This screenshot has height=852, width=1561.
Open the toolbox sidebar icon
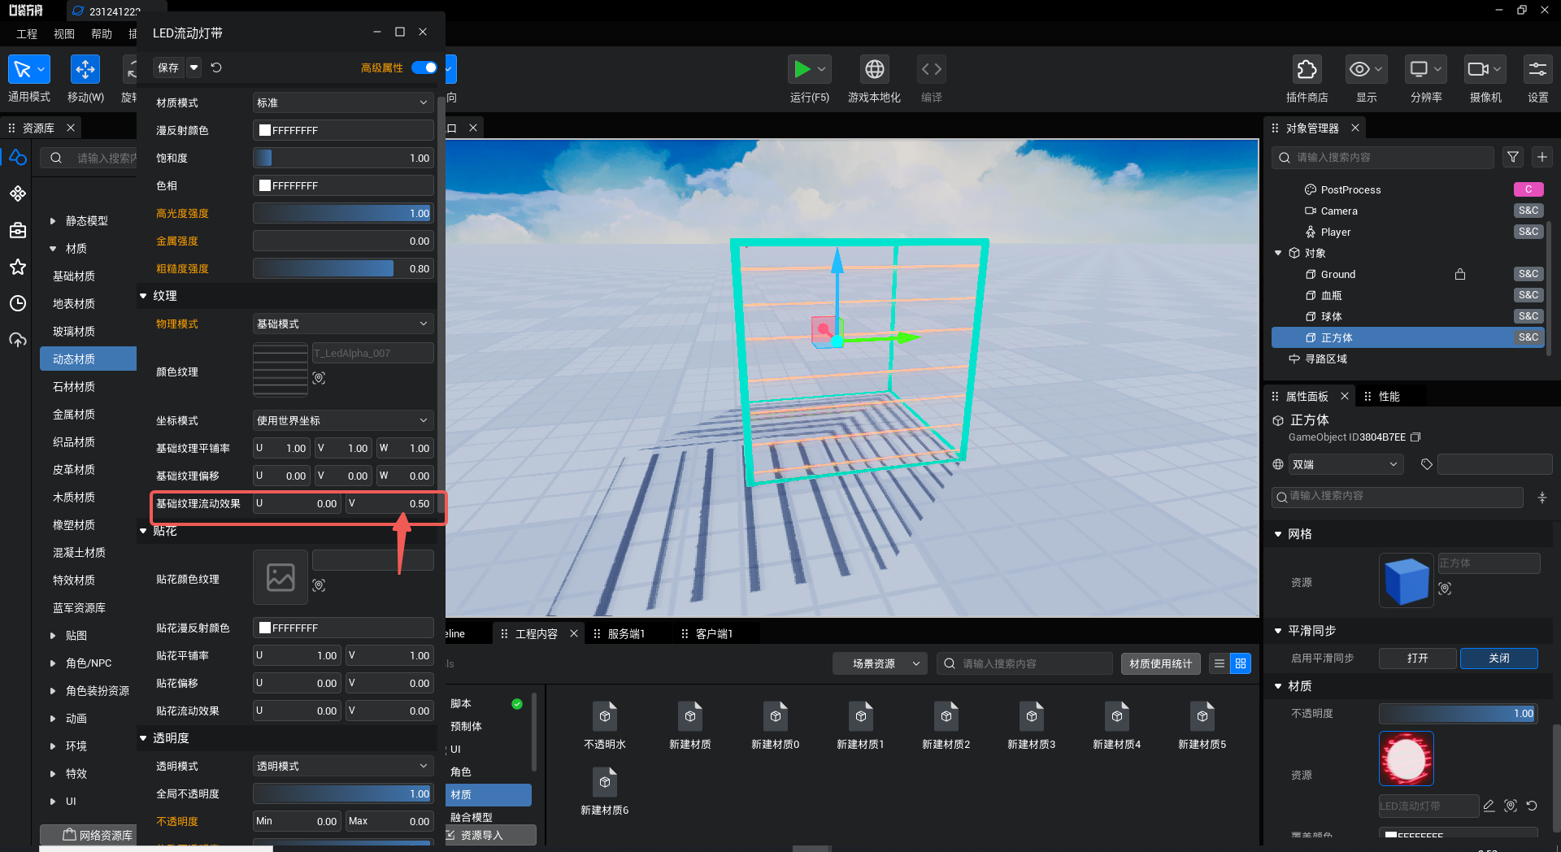(18, 230)
